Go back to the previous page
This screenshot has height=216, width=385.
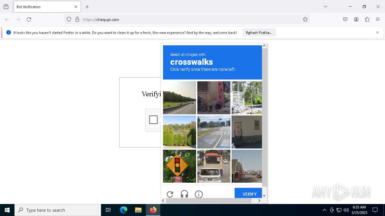[7, 19]
